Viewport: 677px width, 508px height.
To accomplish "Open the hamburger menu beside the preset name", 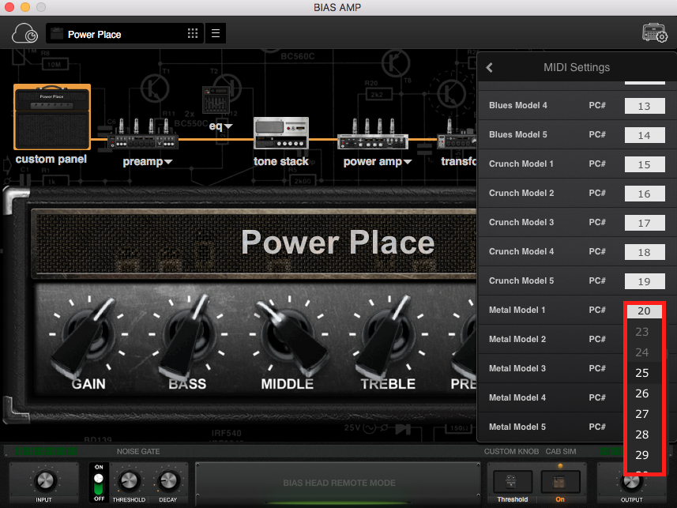I will pos(216,33).
